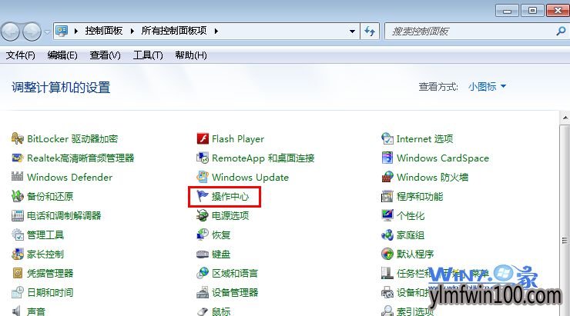Open the 工具(T) menu
The height and width of the screenshot is (316, 570).
(148, 55)
